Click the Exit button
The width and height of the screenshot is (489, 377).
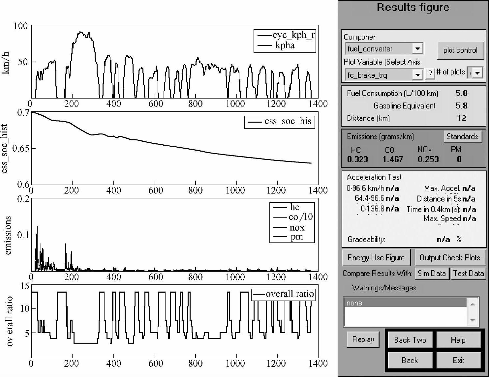[x=458, y=360]
